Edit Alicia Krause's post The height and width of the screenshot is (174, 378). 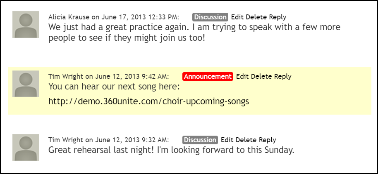pos(237,17)
